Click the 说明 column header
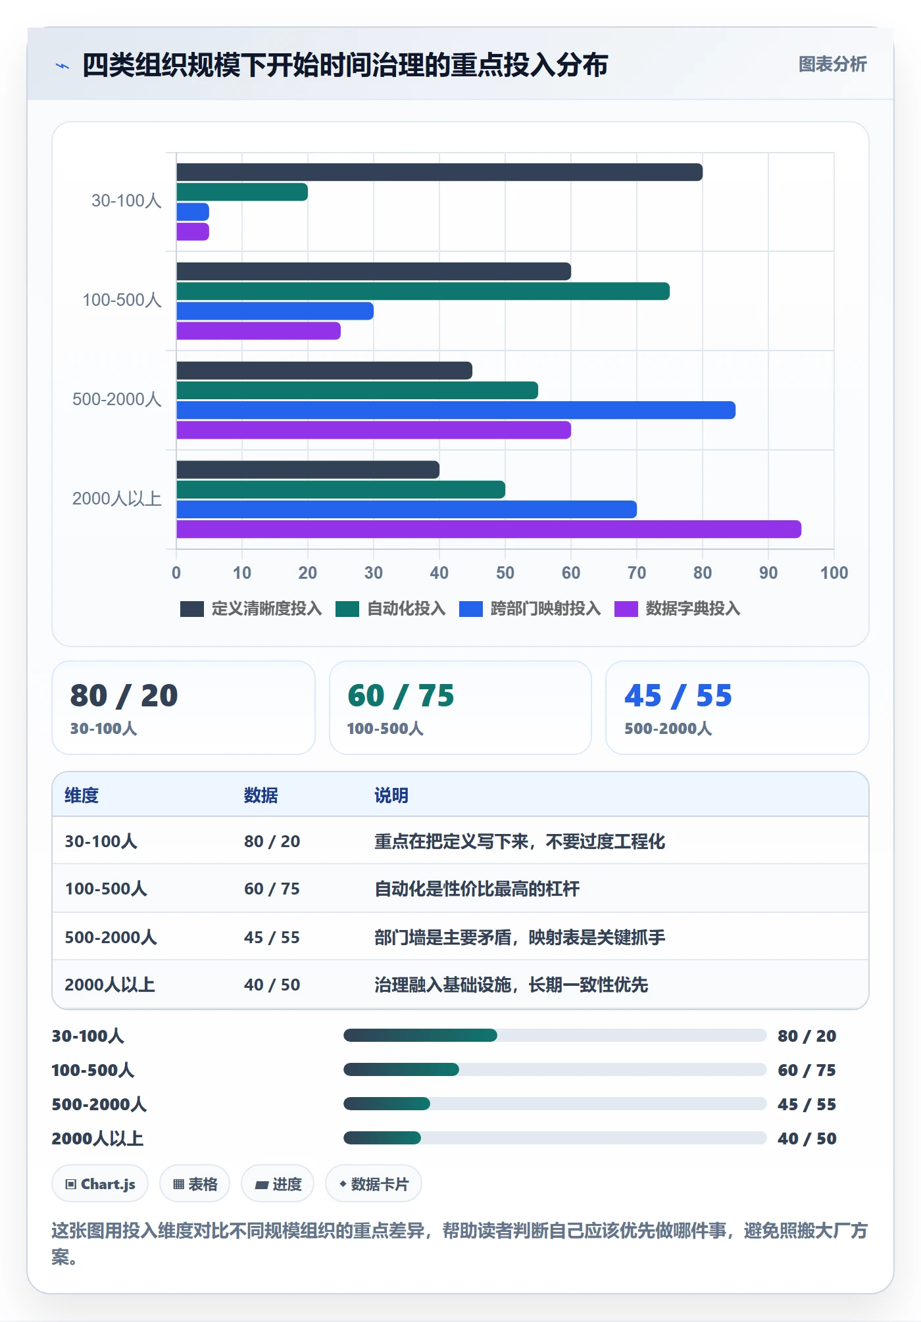921x1322 pixels. pos(391,795)
